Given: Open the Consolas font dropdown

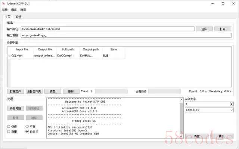Looking at the screenshot, I should tap(209, 110).
